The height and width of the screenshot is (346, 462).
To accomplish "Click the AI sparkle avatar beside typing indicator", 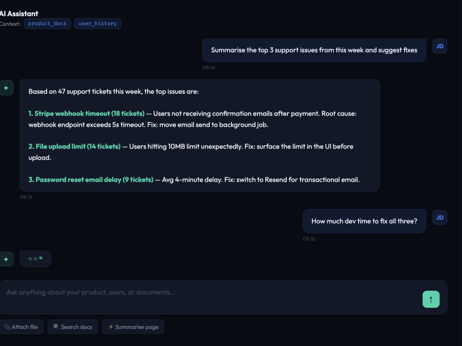I will click(x=6, y=259).
